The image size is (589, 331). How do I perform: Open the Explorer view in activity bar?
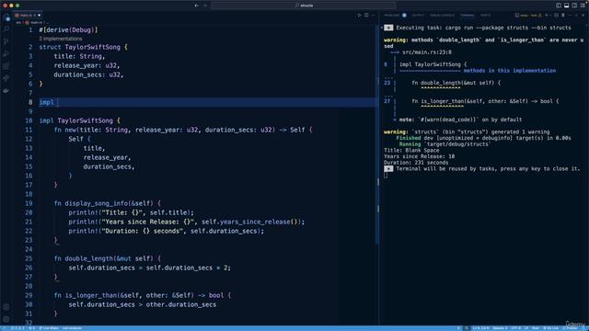pyautogui.click(x=6, y=17)
